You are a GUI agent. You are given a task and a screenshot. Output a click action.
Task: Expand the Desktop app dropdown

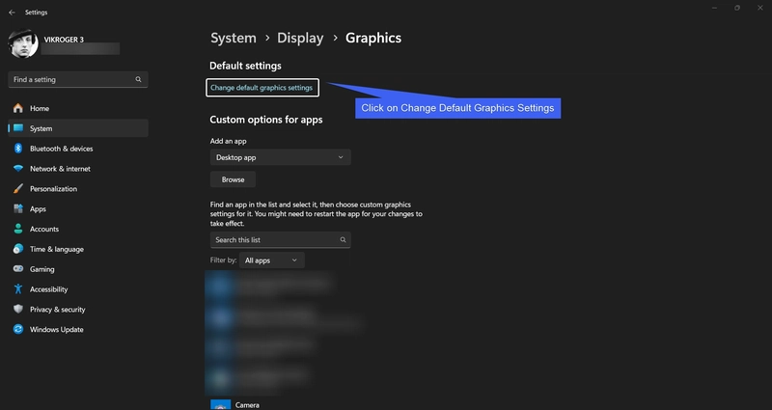[280, 157]
